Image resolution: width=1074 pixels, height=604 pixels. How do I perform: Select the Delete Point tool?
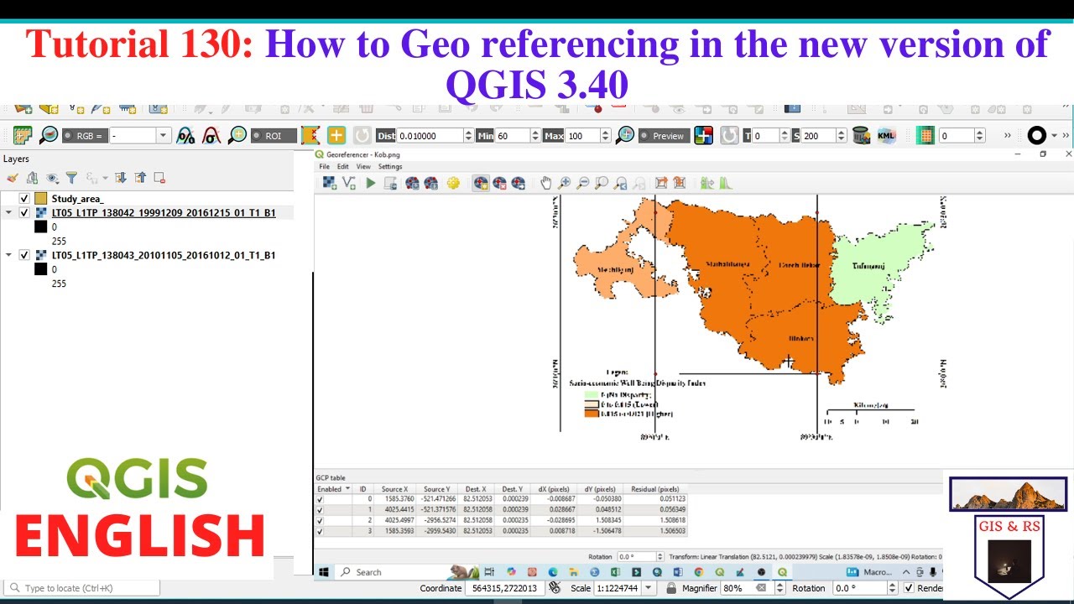(x=499, y=183)
